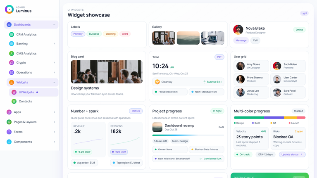Click the Luminus logo icon
This screenshot has width=317, height=178.
click(9, 9)
